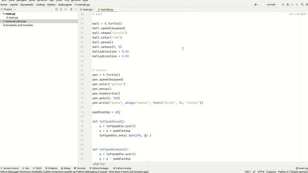The height and width of the screenshot is (173, 308).
Task: Open Run tool window at bottom
Action: [x=26, y=168]
